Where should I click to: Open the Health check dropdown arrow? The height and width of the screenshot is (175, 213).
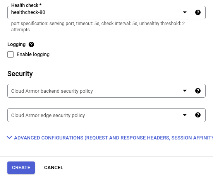(185, 12)
